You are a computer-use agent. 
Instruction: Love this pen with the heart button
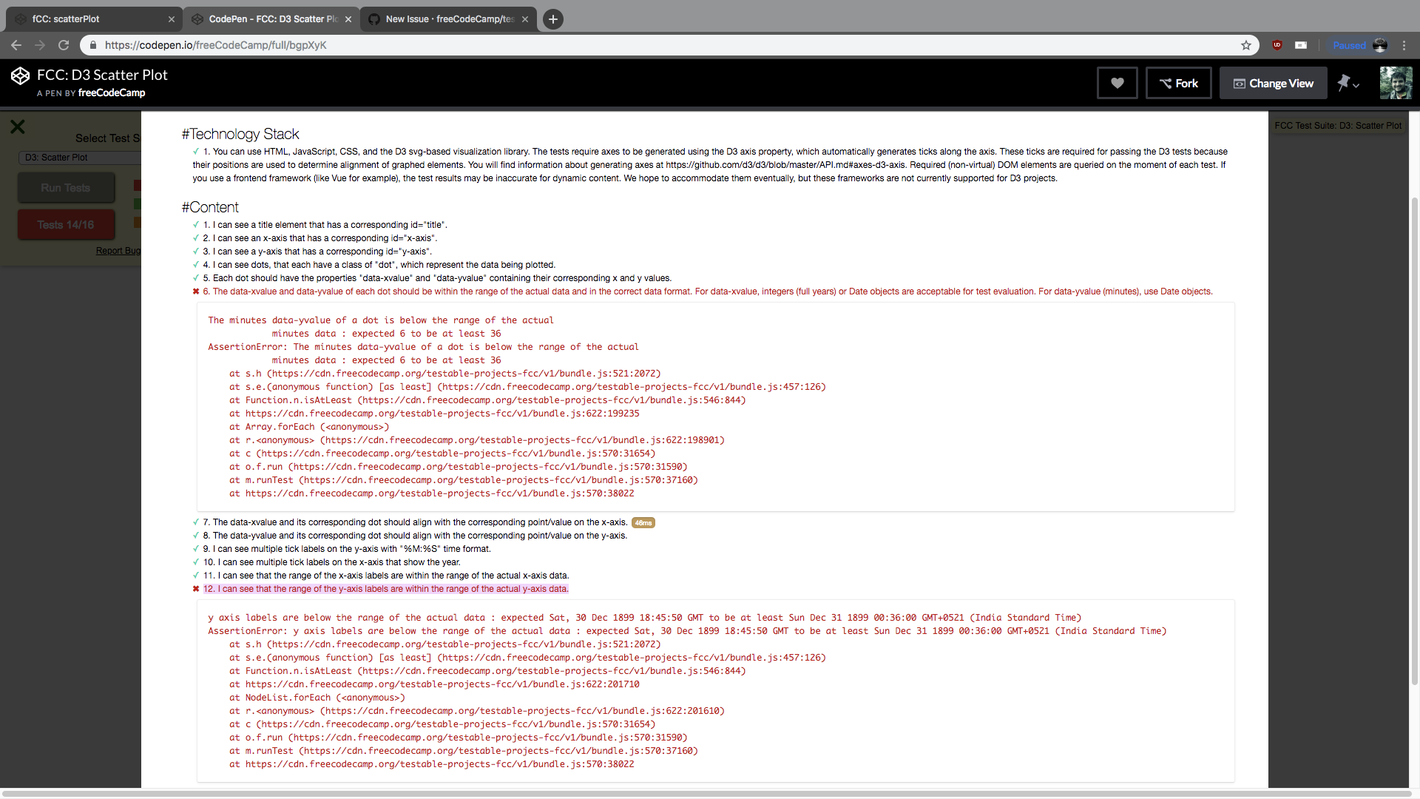pos(1117,83)
